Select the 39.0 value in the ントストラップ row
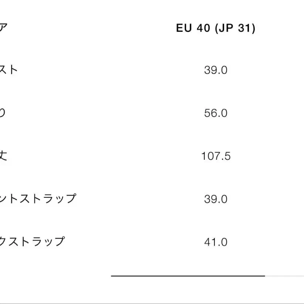This screenshot has width=304, height=304. [216, 199]
